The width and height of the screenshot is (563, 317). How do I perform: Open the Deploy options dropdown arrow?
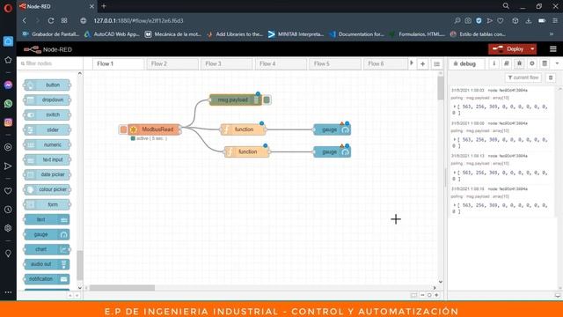click(532, 49)
